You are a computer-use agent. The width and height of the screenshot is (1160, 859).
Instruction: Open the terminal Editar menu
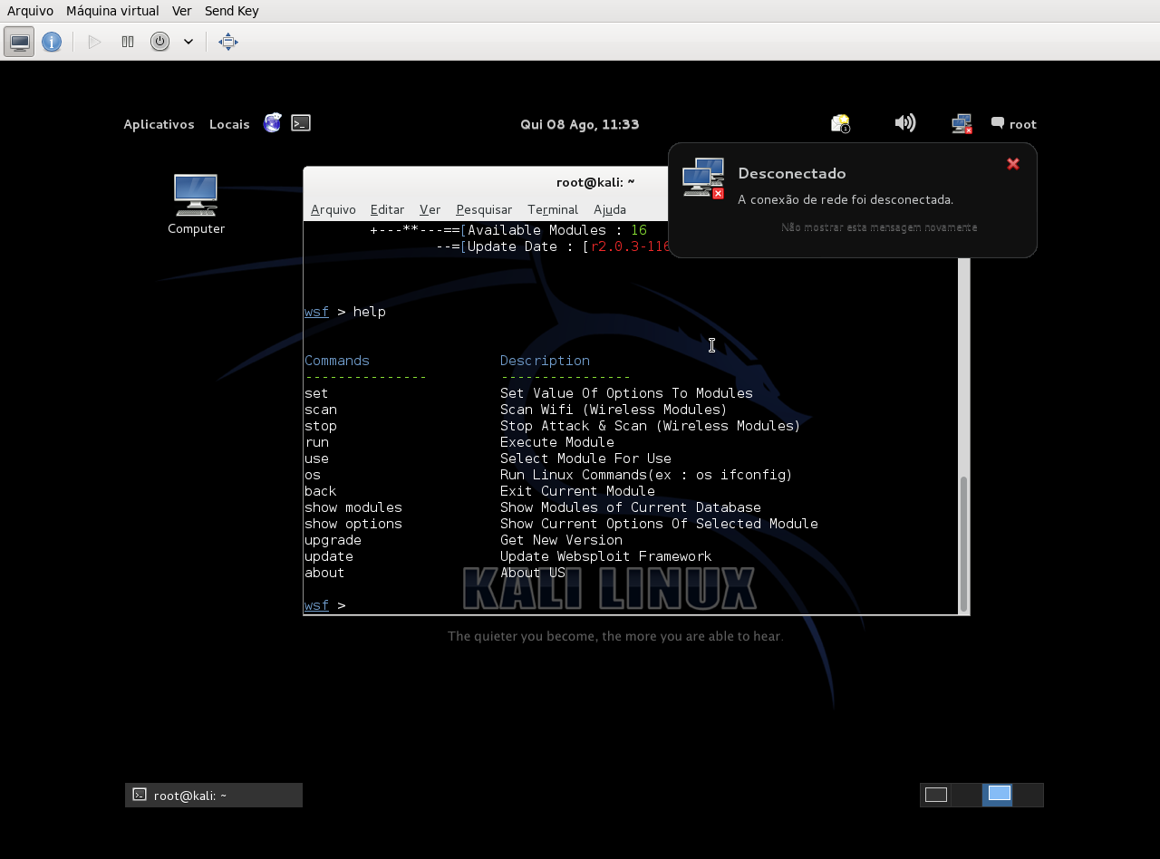[x=387, y=209]
